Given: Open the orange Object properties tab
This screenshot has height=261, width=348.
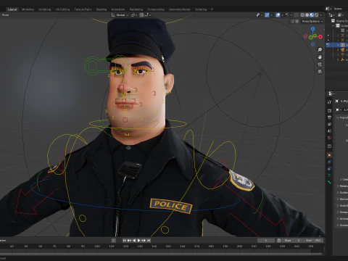Looking at the screenshot, I should click(329, 155).
